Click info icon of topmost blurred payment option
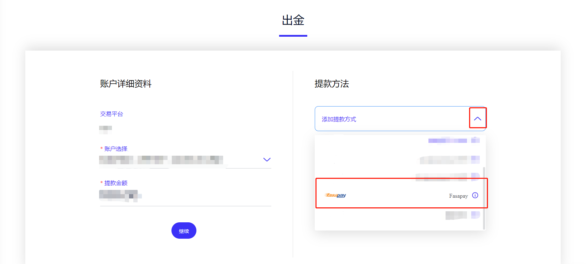Image resolution: width=586 pixels, height=264 pixels. [475, 140]
